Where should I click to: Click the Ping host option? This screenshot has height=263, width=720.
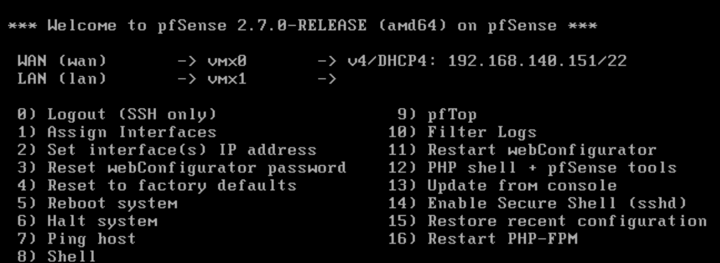point(76,238)
